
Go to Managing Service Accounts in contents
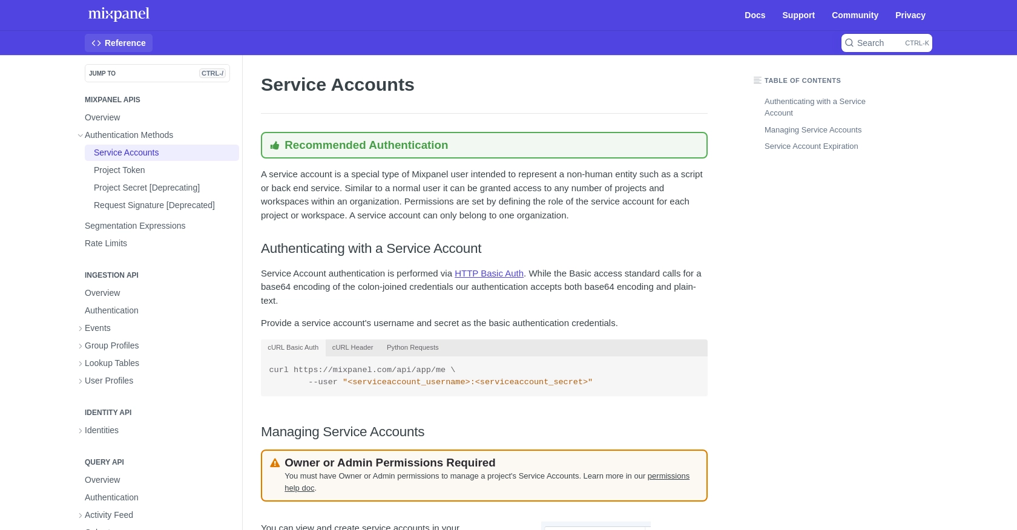(812, 130)
